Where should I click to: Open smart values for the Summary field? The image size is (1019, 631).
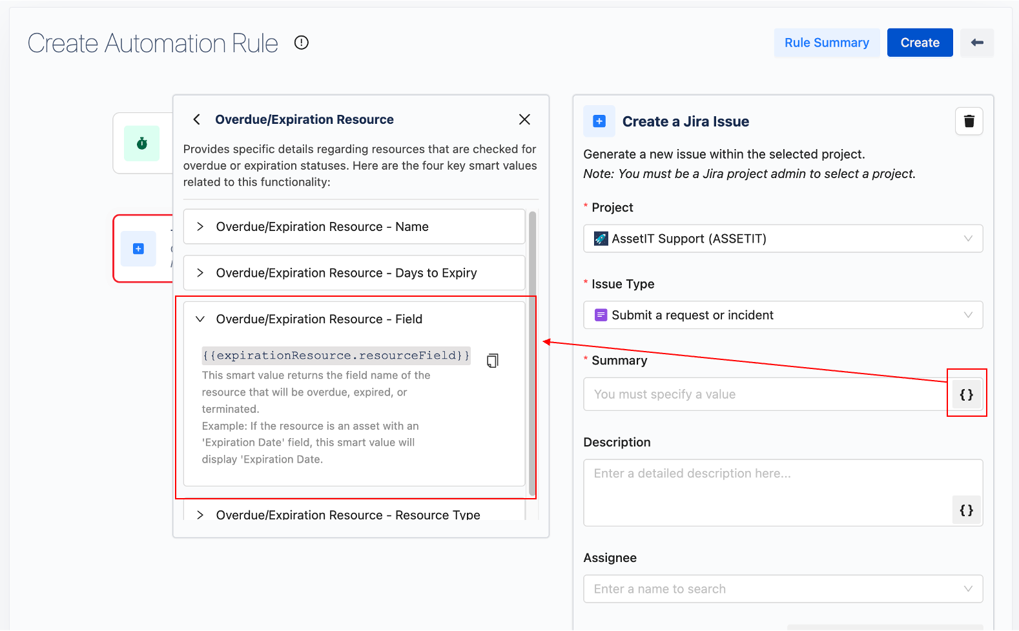tap(966, 395)
